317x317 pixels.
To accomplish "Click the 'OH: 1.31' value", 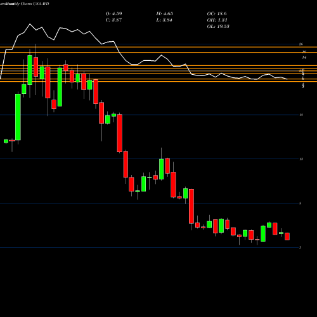I will click(x=217, y=20).
